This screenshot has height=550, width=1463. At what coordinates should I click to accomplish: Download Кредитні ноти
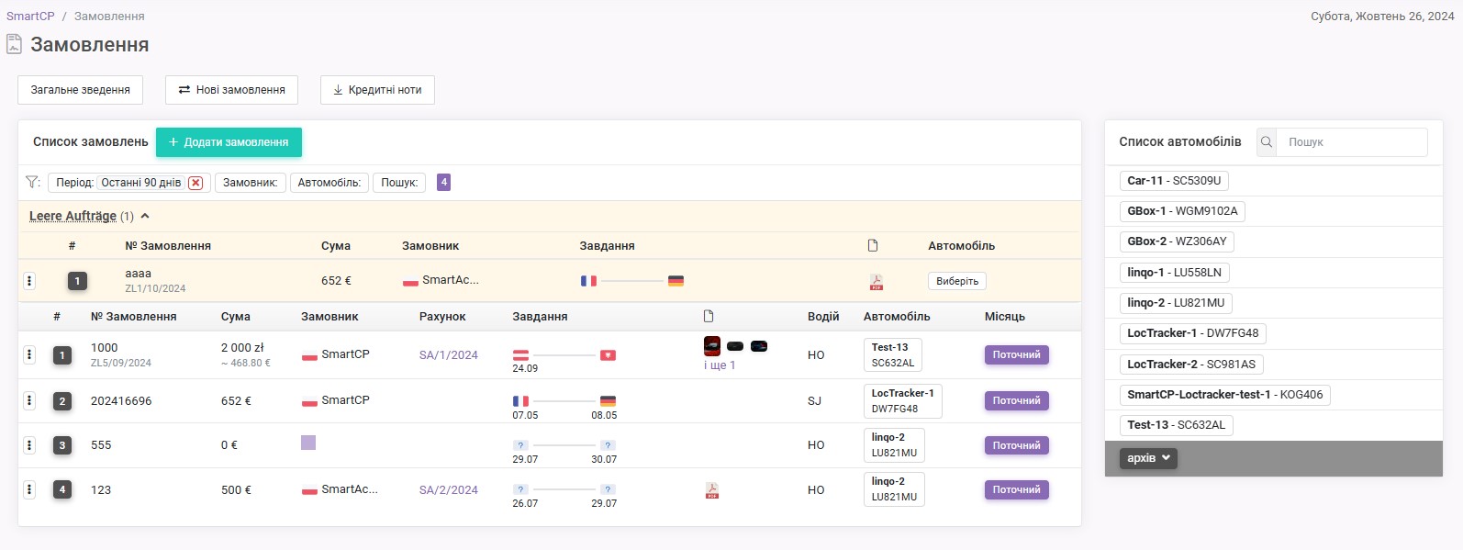pyautogui.click(x=377, y=90)
